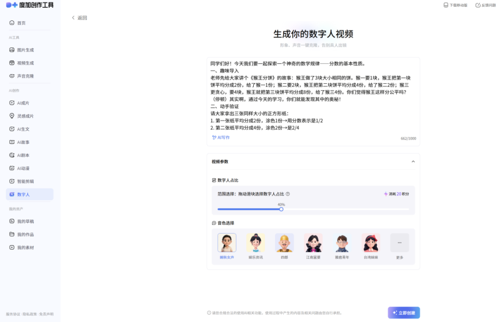Open the AI故事 book icon
The width and height of the screenshot is (500, 322).
12,142
